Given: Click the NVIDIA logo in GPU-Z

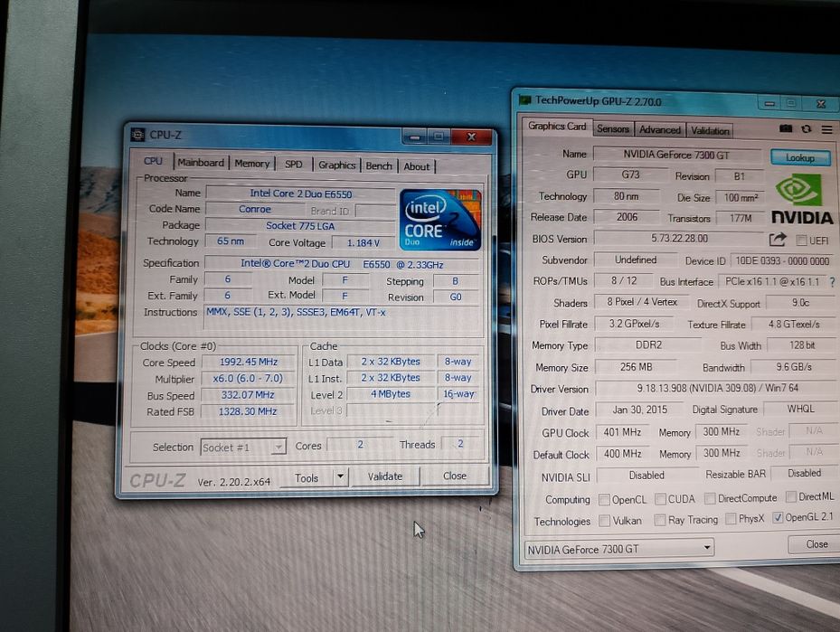Looking at the screenshot, I should [x=802, y=200].
